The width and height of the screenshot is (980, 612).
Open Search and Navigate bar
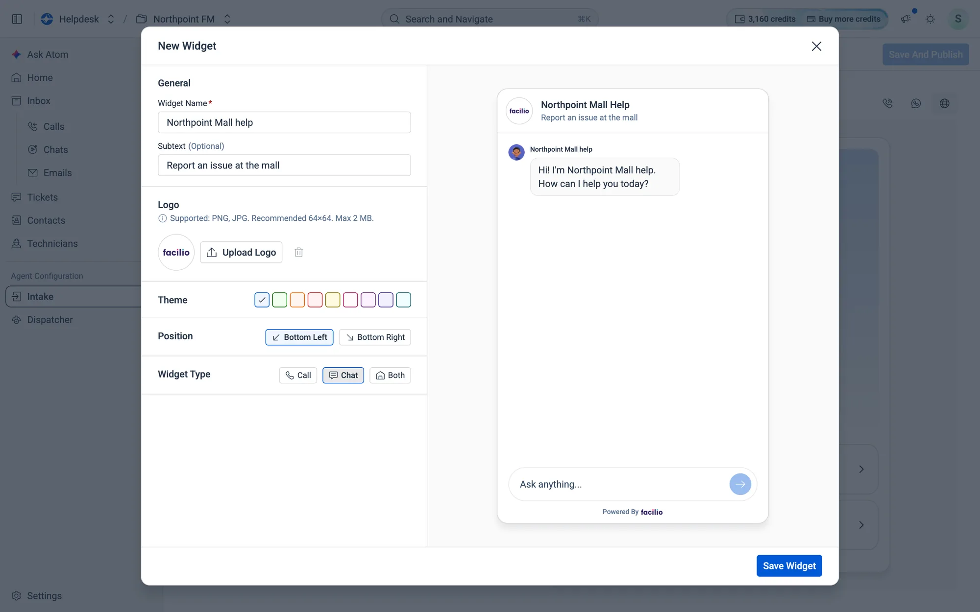[x=490, y=19]
